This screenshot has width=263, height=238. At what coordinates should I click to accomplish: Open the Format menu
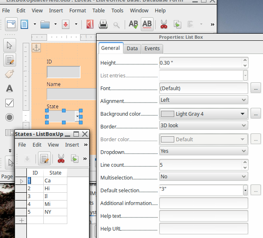click(78, 10)
